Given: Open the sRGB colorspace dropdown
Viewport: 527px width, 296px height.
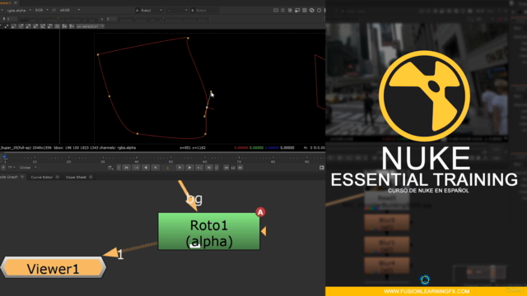Looking at the screenshot, I should pos(69,11).
